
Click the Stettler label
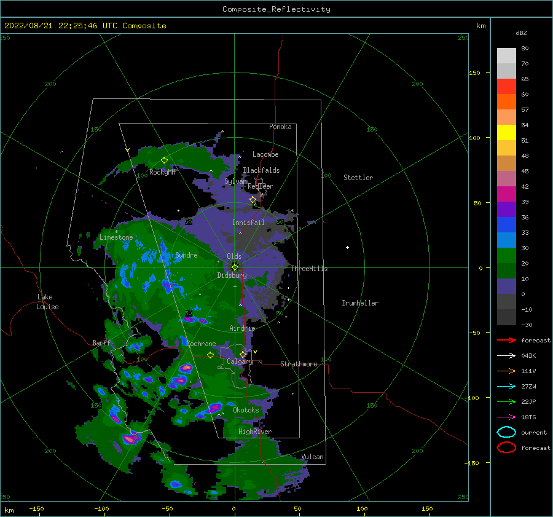(x=358, y=178)
